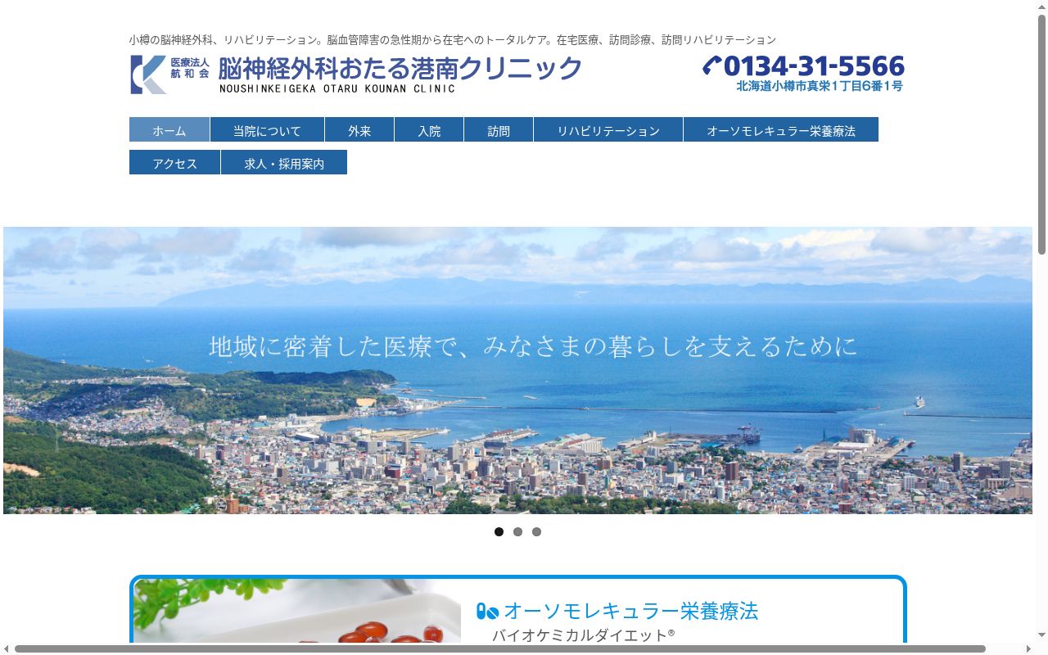
Task: Click the scroll down arrow
Action: (1041, 636)
